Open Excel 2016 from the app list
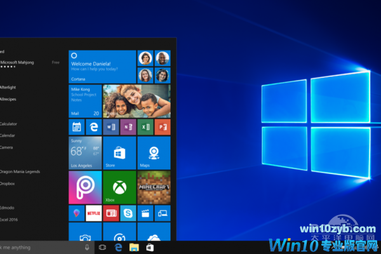This screenshot has height=254, width=381. click(x=9, y=220)
